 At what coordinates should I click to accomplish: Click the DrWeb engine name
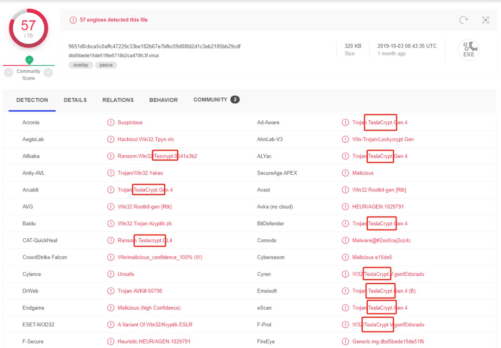30,291
